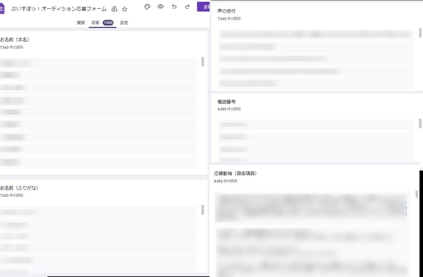Click scrollbar in お名前(ふりがな) answers
The image size is (423, 277).
pos(203,210)
